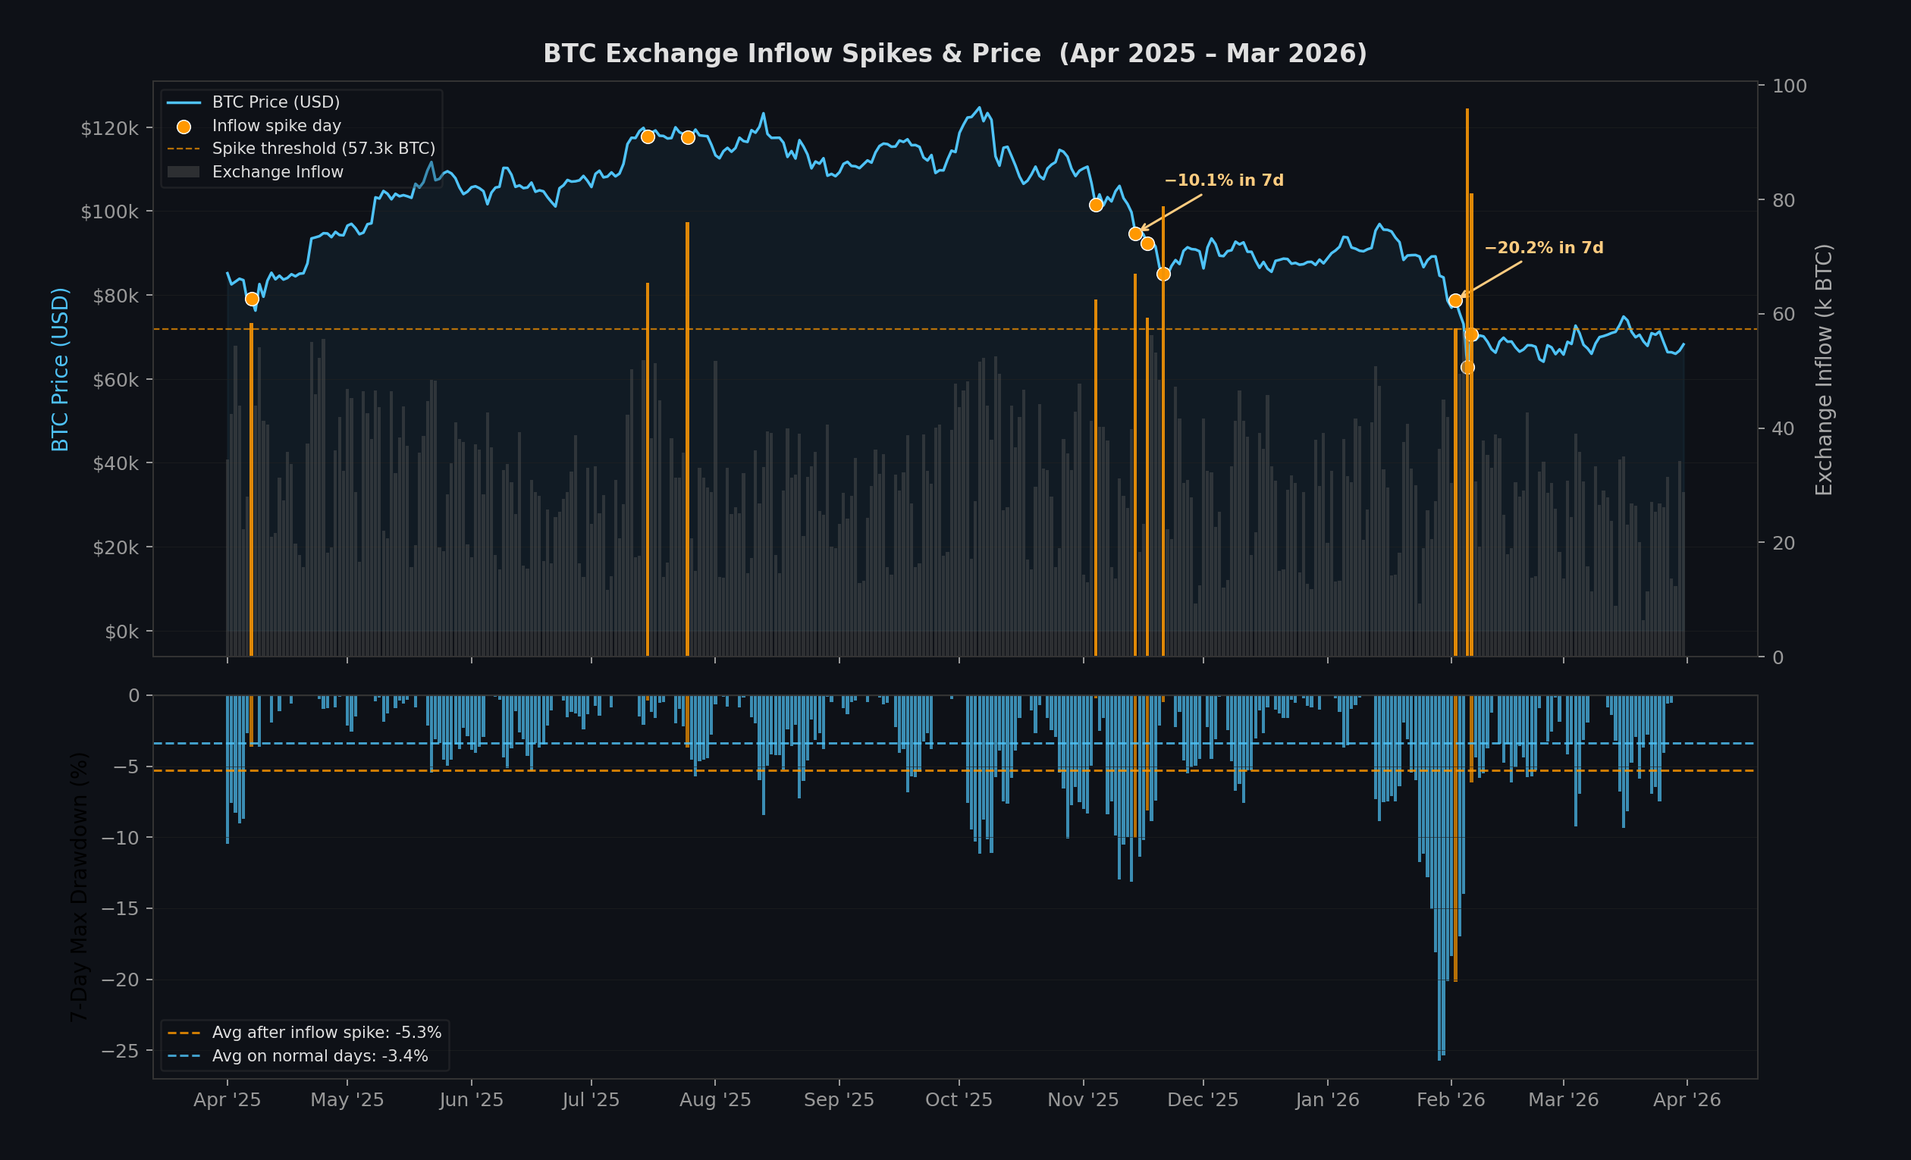Click the first inflow spike dot in April
The height and width of the screenshot is (1160, 1911).
253,298
